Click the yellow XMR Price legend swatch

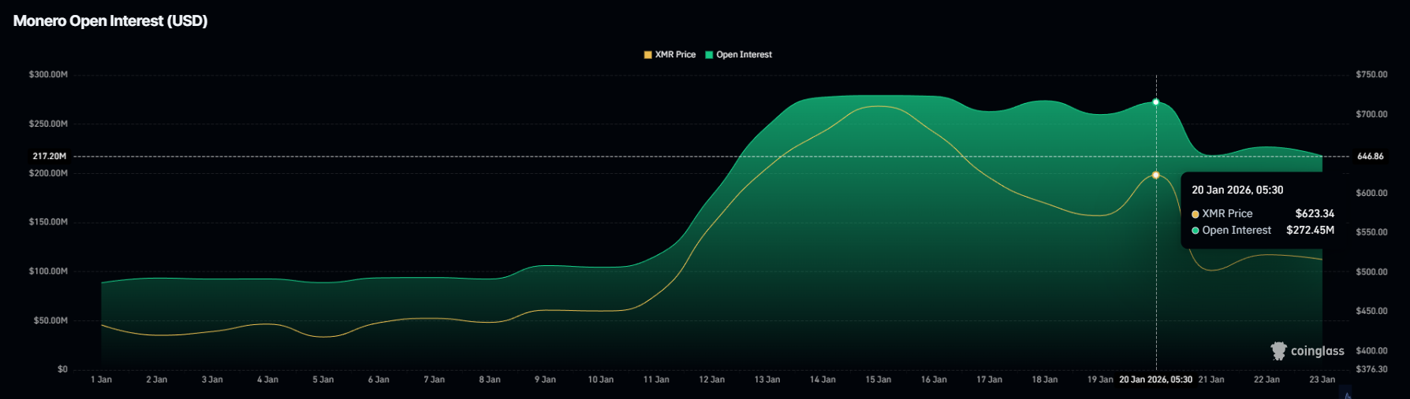click(648, 55)
